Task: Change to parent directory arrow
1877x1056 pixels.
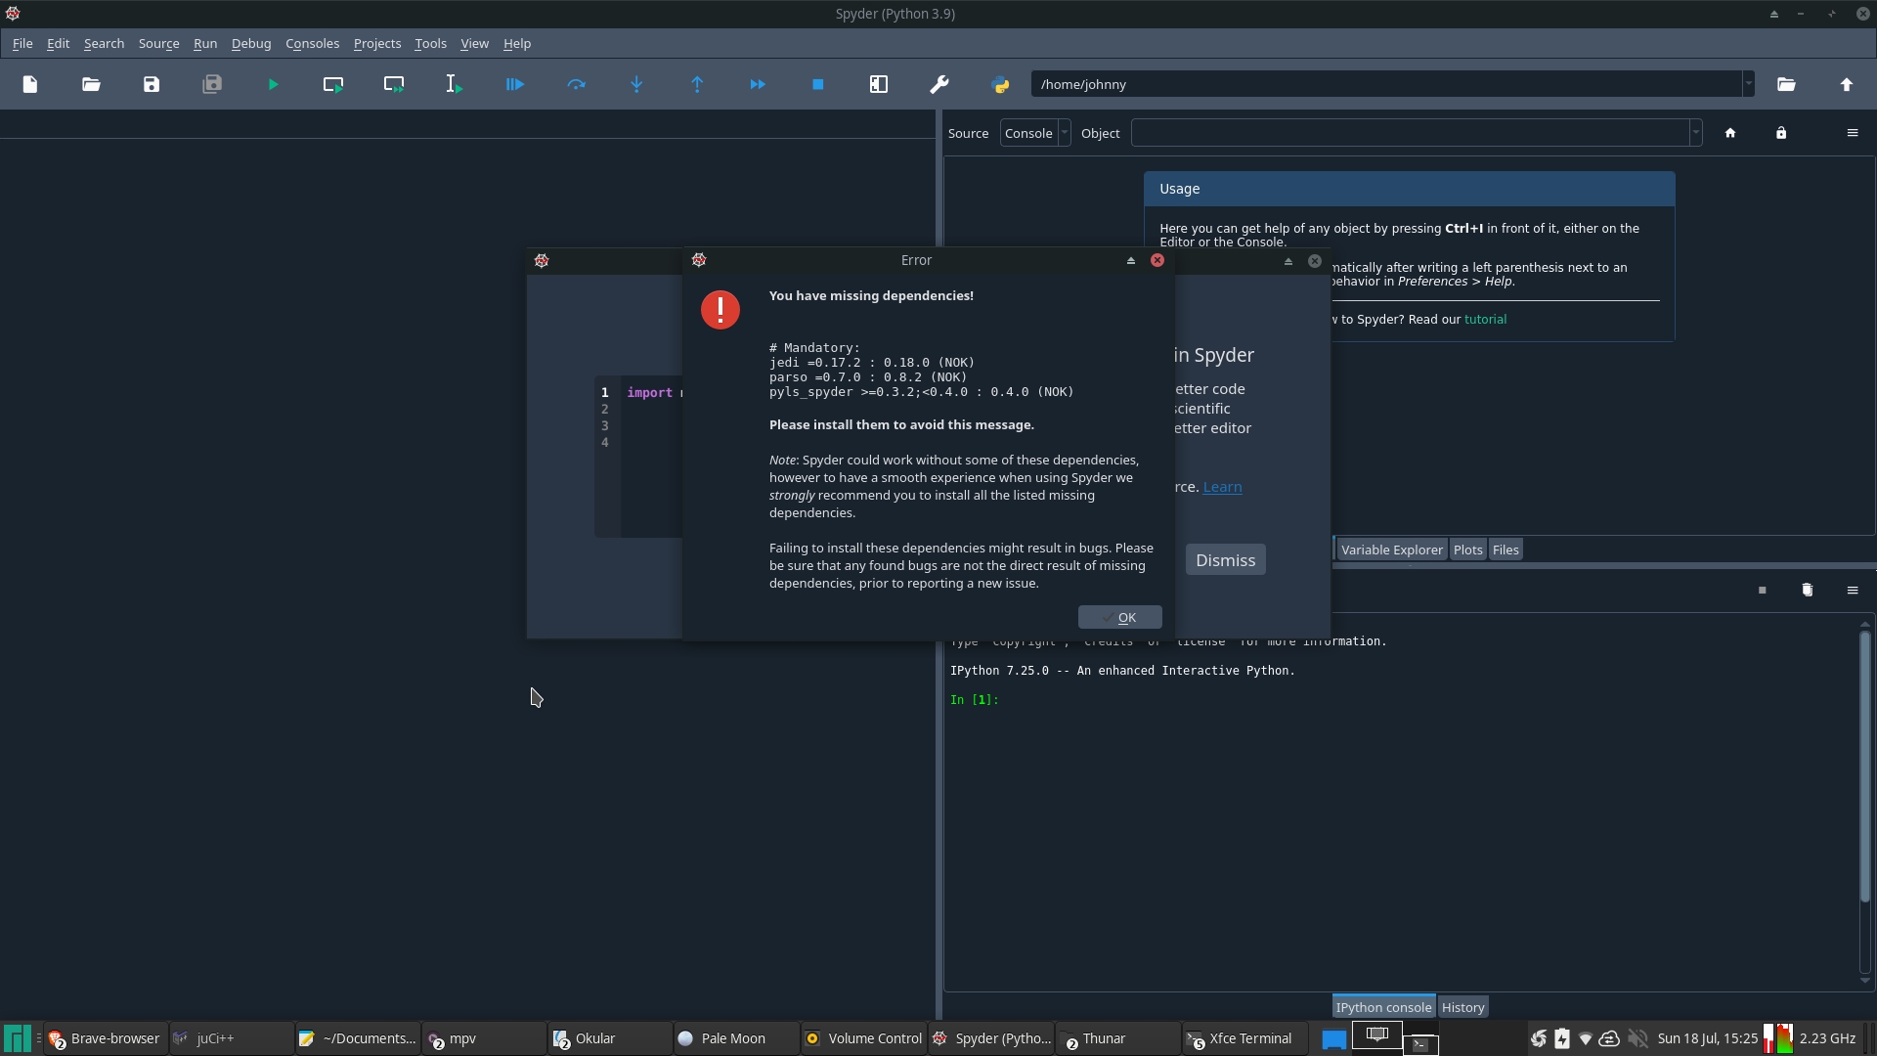Action: [1847, 85]
